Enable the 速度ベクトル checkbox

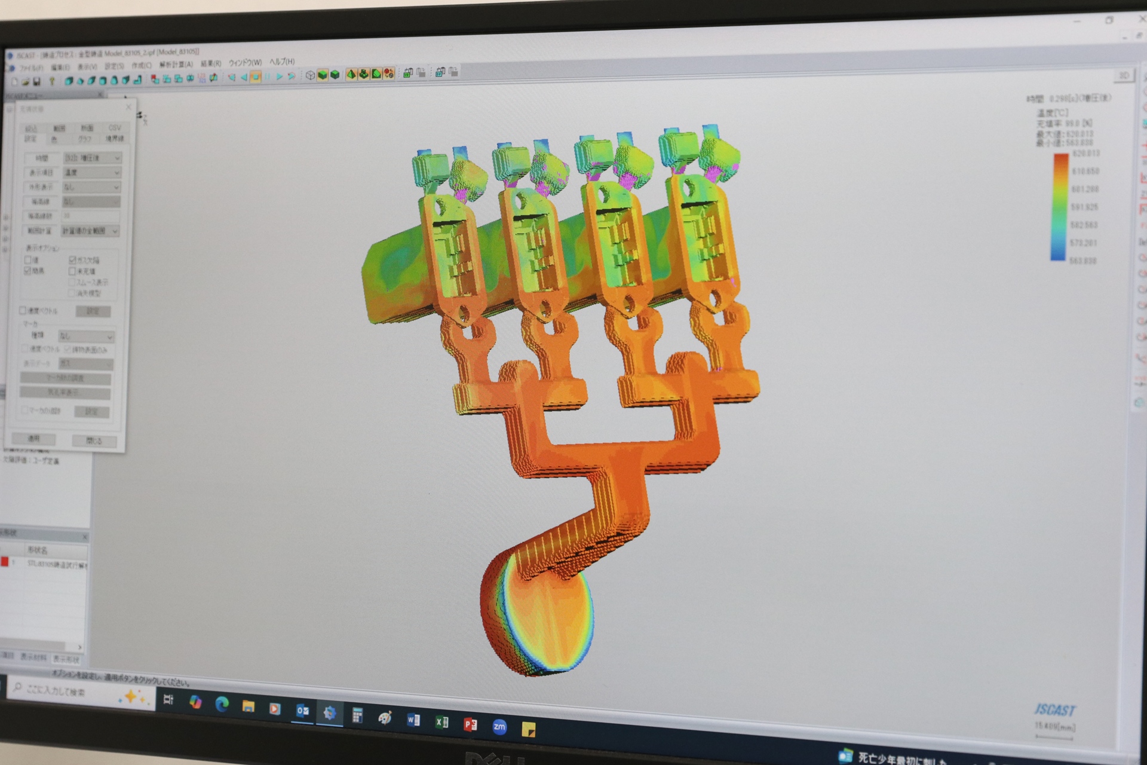pyautogui.click(x=23, y=311)
